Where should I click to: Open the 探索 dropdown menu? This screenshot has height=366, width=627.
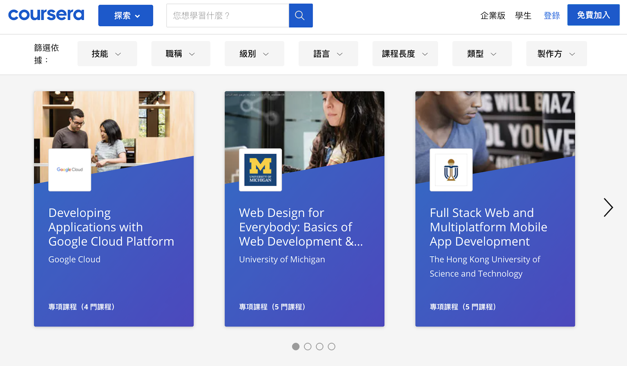tap(126, 16)
